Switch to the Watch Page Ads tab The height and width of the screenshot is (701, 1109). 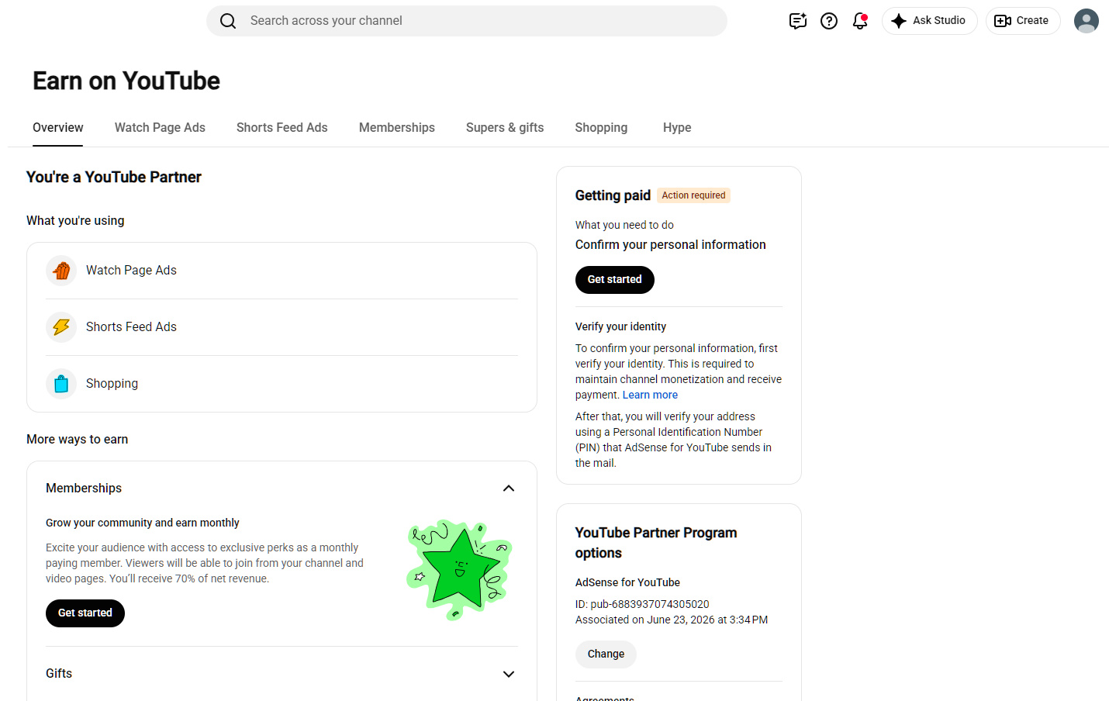coord(160,128)
